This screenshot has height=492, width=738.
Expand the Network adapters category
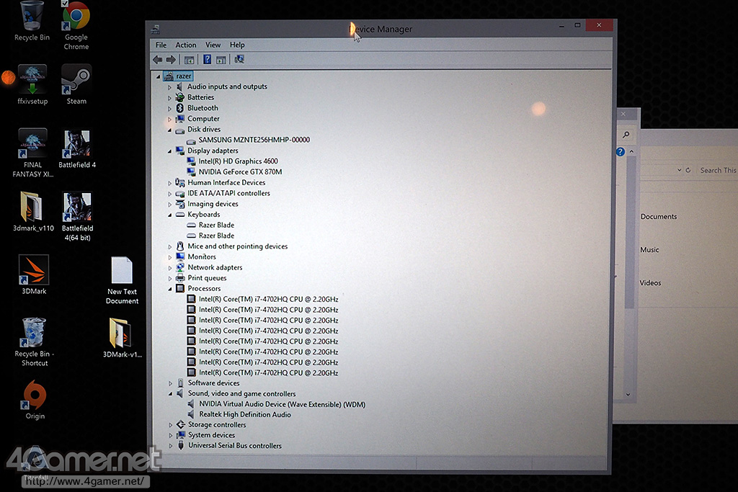(x=170, y=268)
